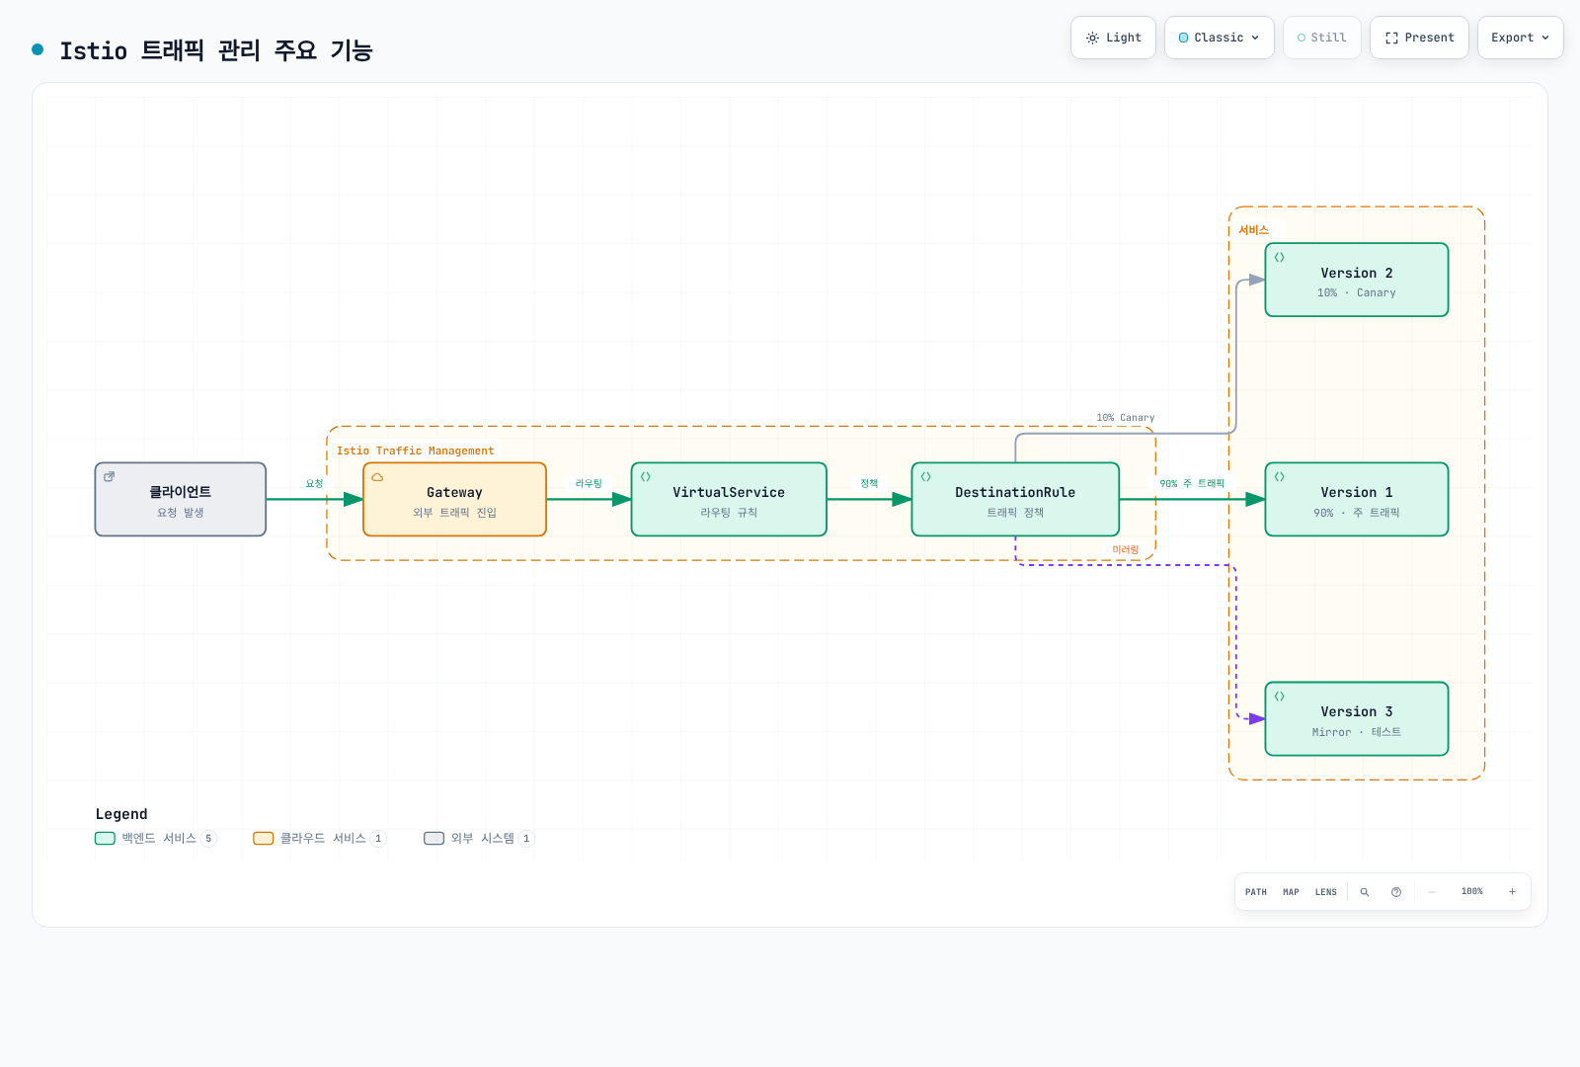
Task: Click the 라우팅 edge label
Action: (590, 484)
